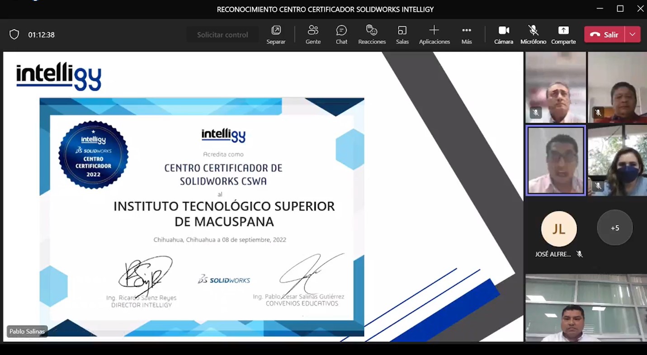Image resolution: width=647 pixels, height=355 pixels.
Task: Open Salas breakout rooms
Action: click(402, 35)
